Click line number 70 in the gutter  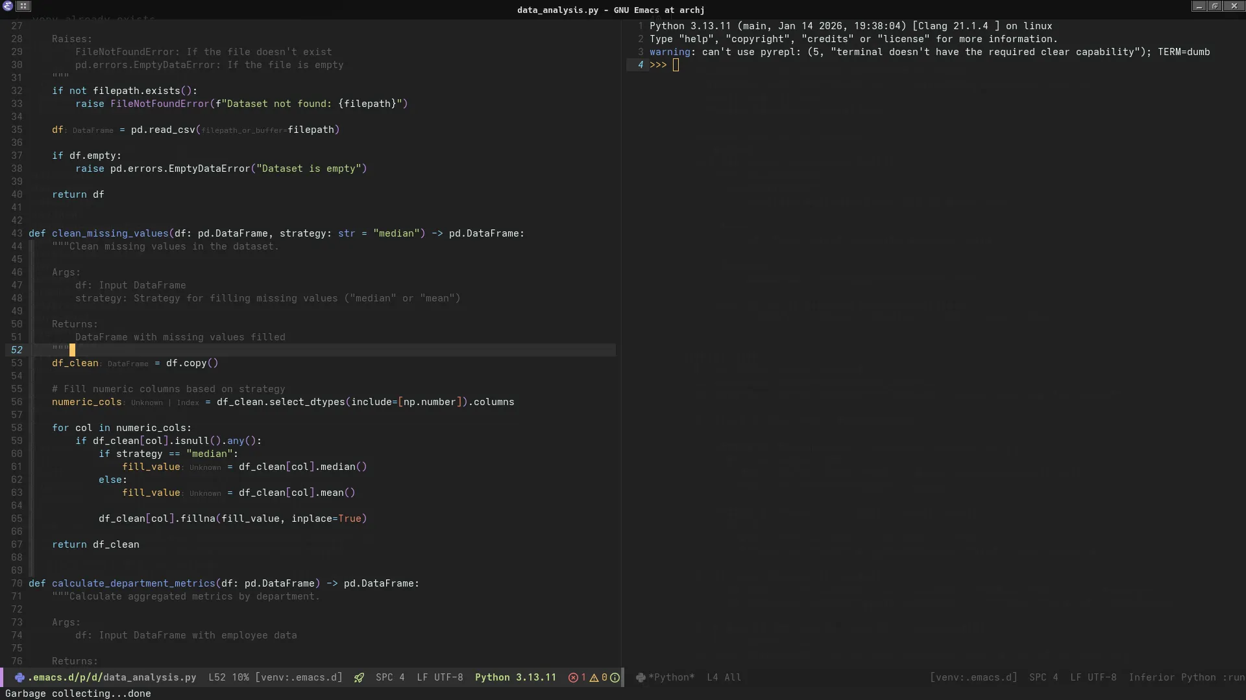tap(16, 583)
